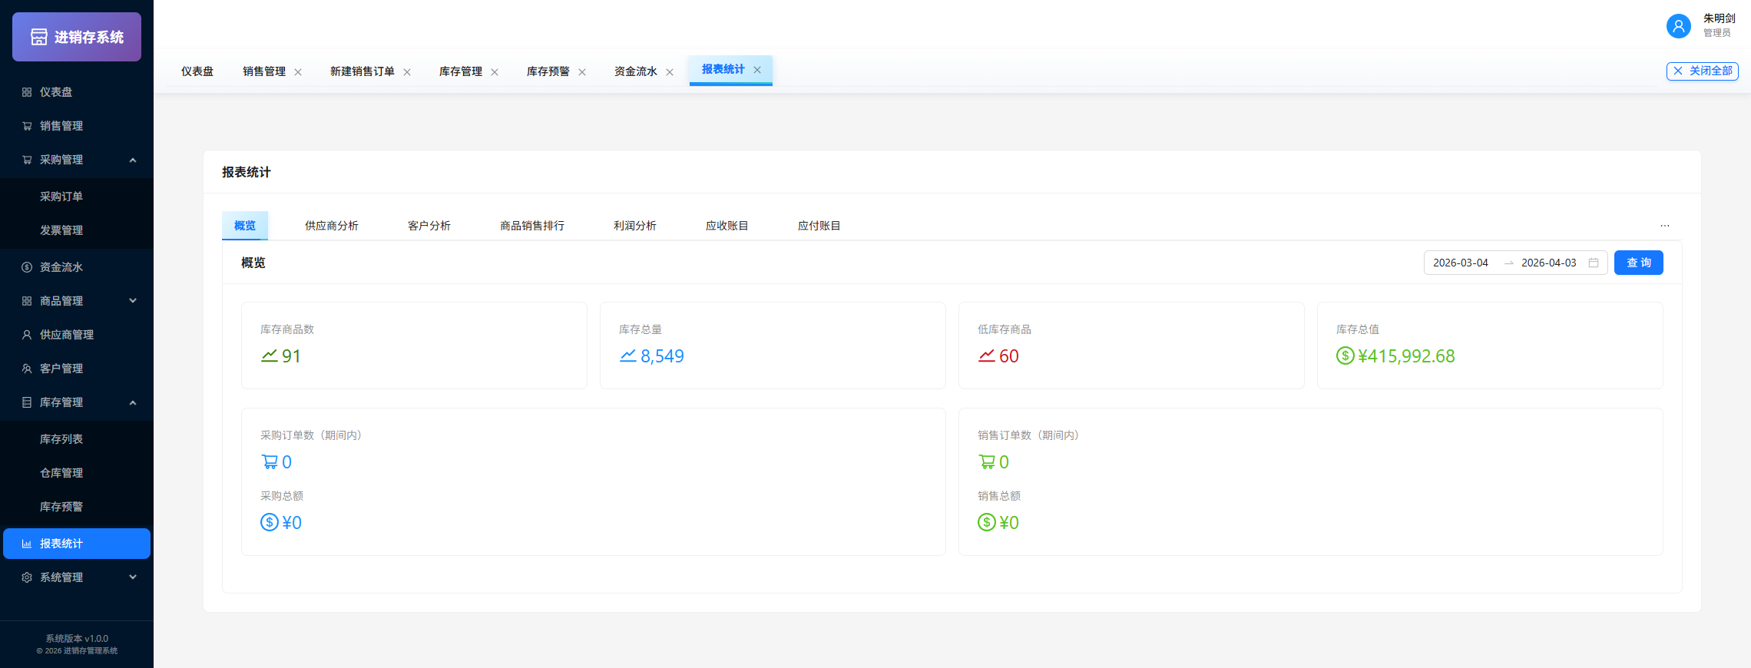
Task: Click the 库存总值 value ¥415,992.68
Action: [x=1406, y=356]
